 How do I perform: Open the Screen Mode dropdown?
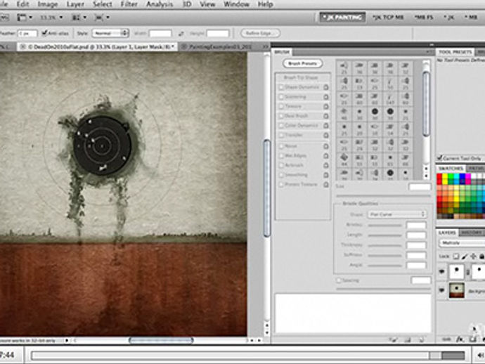click(102, 18)
